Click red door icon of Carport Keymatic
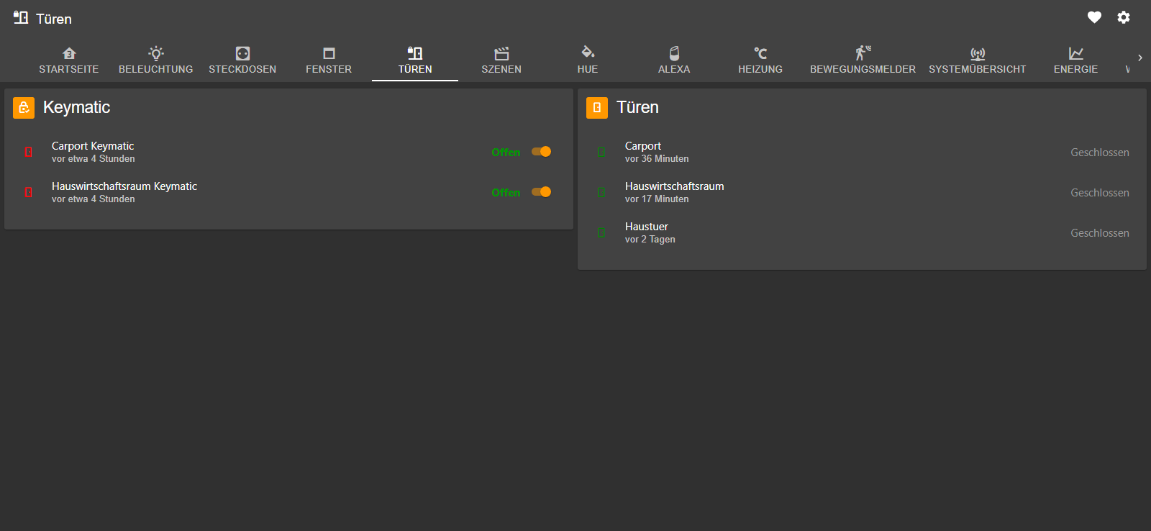The image size is (1151, 531). (29, 152)
